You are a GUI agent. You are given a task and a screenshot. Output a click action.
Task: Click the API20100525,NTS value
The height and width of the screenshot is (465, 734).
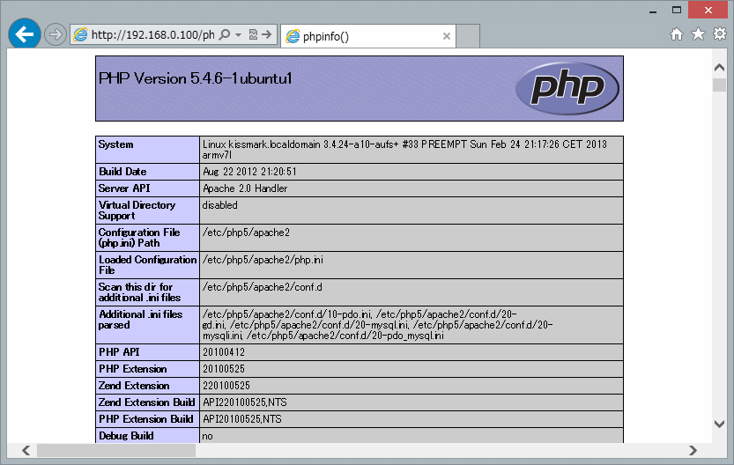coord(242,418)
